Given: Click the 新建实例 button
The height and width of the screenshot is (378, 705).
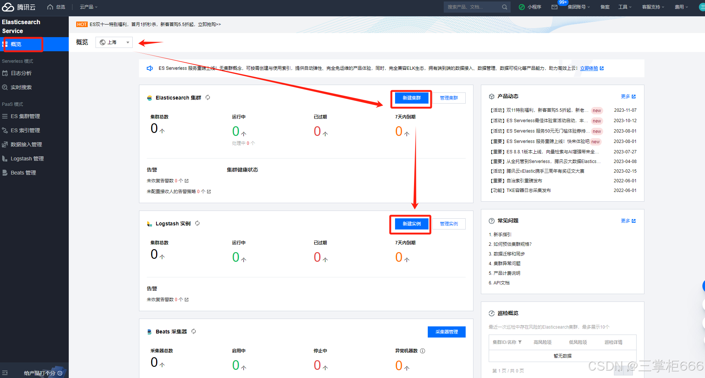Looking at the screenshot, I should pos(411,224).
